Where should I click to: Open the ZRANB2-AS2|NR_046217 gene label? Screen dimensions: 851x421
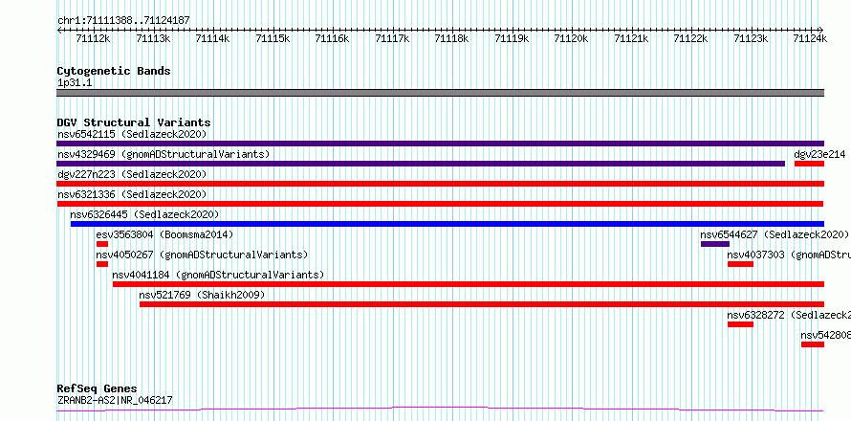[115, 400]
